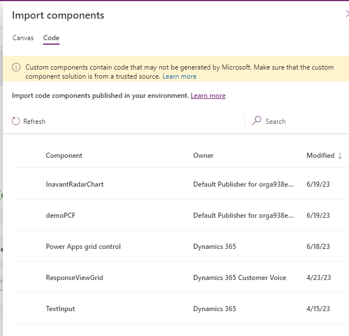Click the Import components panel title
Image resolution: width=349 pixels, height=336 pixels.
click(58, 15)
